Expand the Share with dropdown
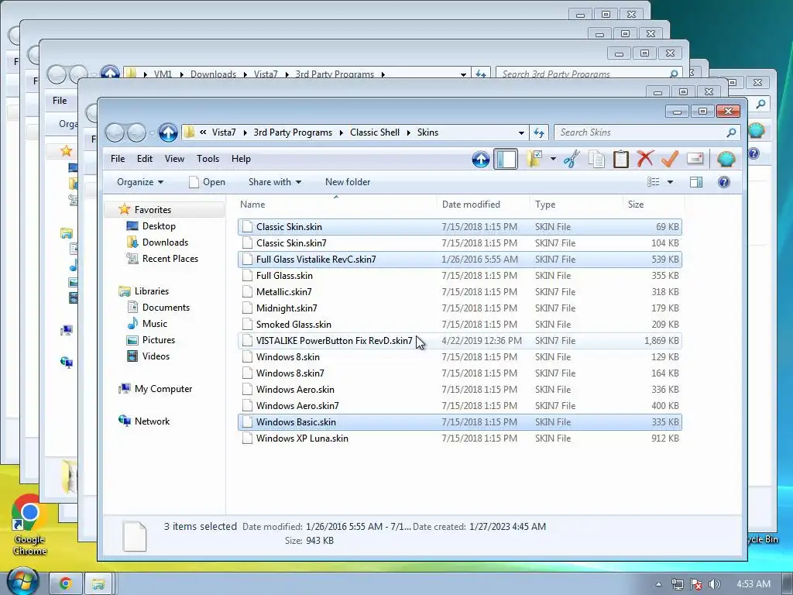Image resolution: width=793 pixels, height=595 pixels. 275,182
